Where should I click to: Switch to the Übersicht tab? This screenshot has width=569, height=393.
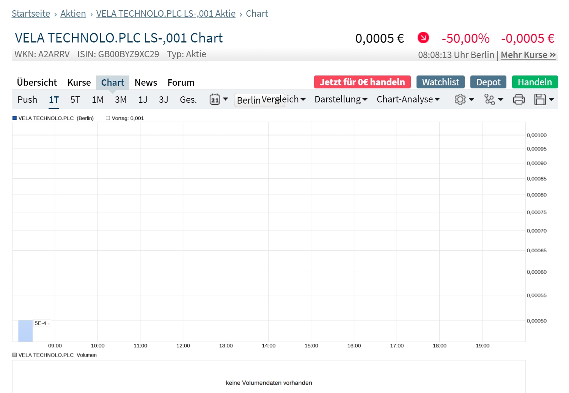click(x=37, y=83)
